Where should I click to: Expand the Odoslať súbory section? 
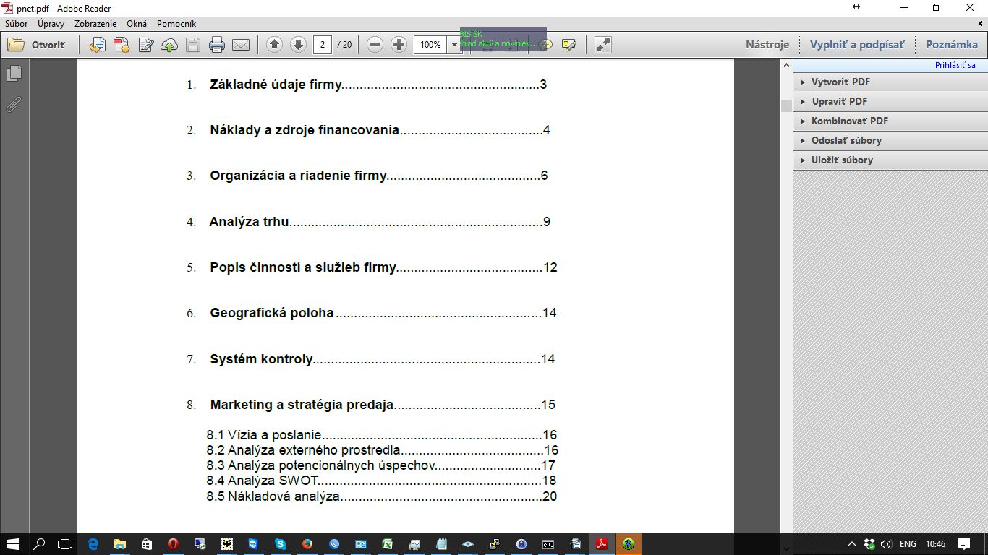click(846, 141)
